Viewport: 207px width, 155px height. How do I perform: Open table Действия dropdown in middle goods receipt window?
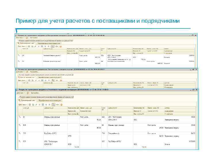[x=22, y=80]
